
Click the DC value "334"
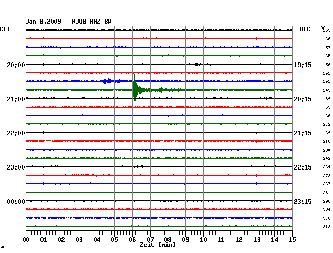click(x=327, y=209)
